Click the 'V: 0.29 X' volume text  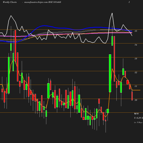(x=138, y=118)
